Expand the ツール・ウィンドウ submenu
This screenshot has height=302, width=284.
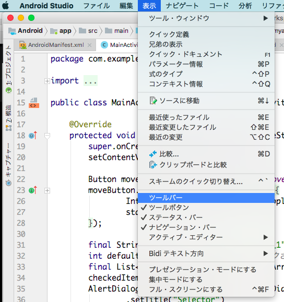pos(206,18)
